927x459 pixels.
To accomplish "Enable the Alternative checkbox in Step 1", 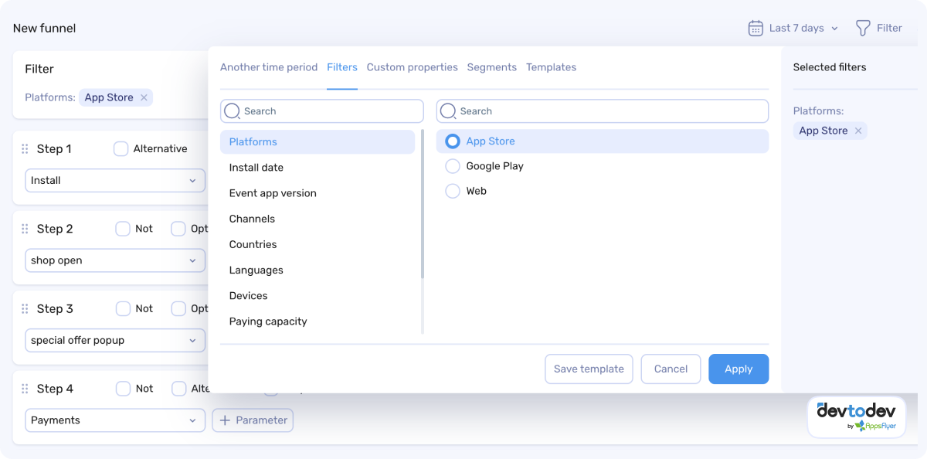I will (121, 149).
